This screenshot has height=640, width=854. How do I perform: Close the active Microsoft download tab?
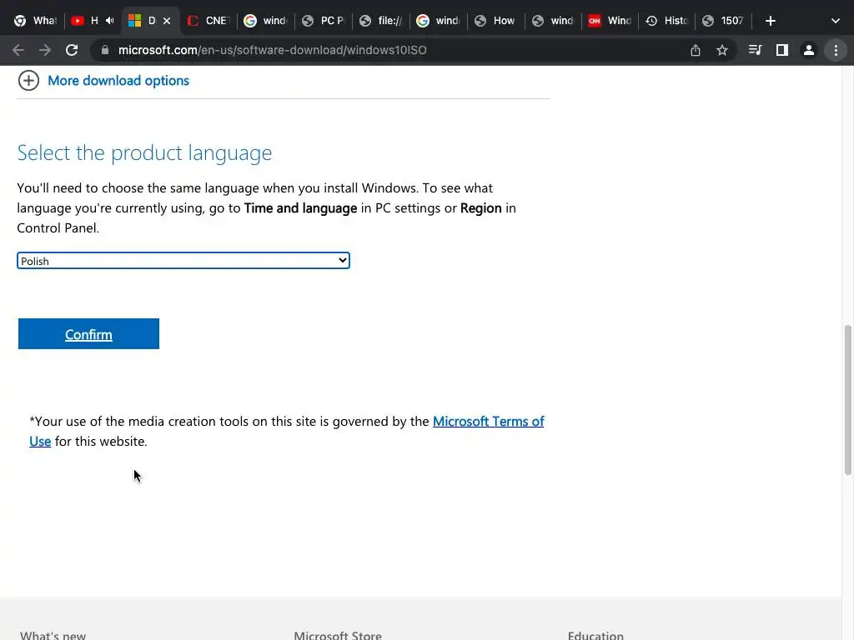click(167, 21)
